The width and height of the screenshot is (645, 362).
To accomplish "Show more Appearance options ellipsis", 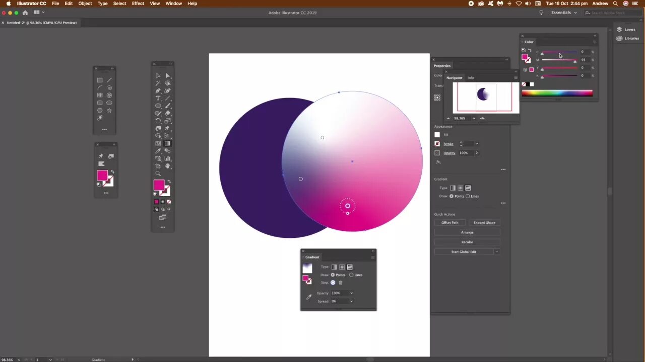I will tap(503, 169).
